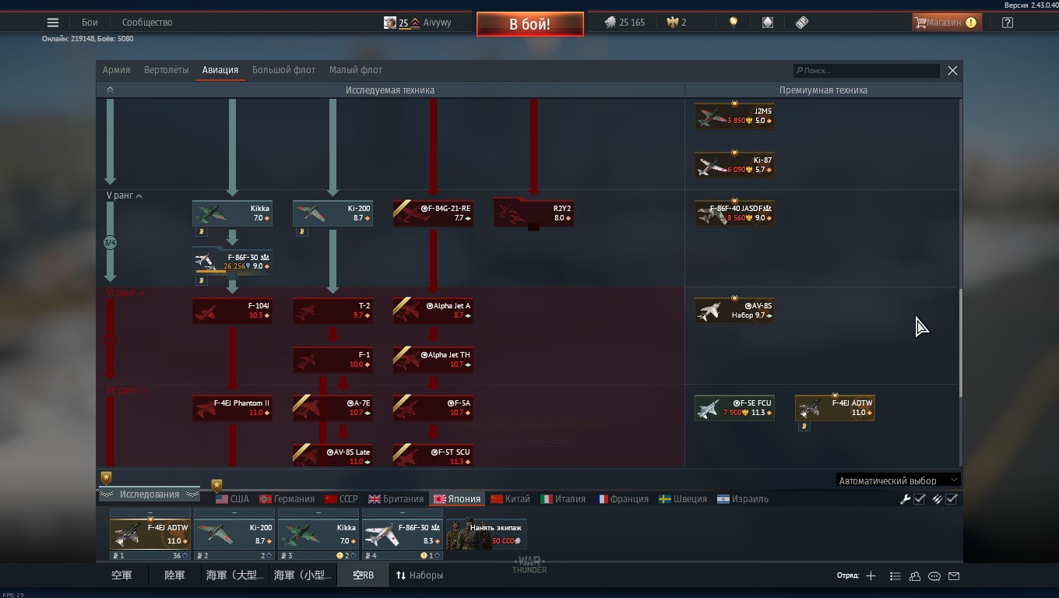Screen dimensions: 1059x598
Task: Select the T-2 aircraft card
Action: 332,311
